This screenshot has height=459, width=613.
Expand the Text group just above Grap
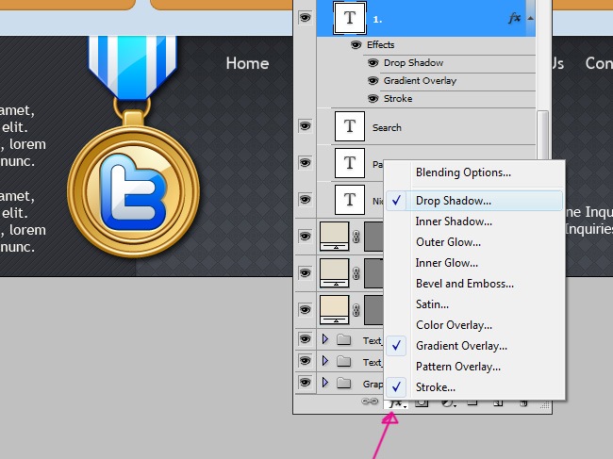tap(324, 361)
